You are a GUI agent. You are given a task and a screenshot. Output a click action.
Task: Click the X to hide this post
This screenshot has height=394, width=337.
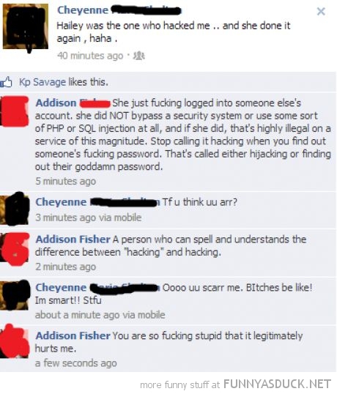pos(321,12)
